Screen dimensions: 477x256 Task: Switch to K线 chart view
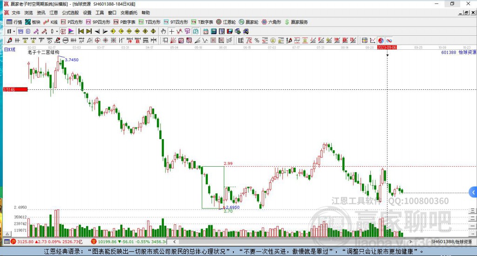click(50, 22)
